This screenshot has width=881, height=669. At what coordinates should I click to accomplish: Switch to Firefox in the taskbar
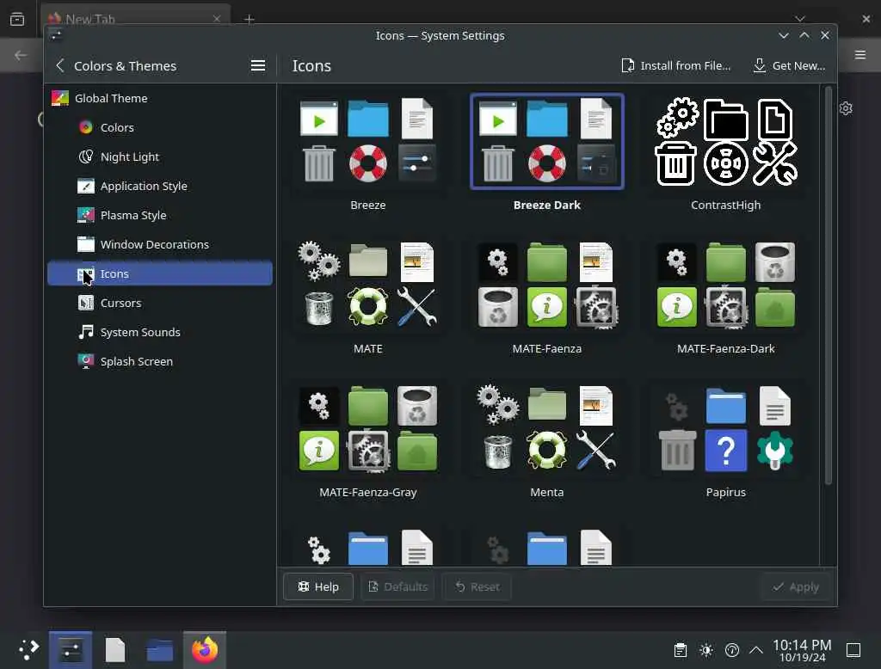[x=205, y=650]
